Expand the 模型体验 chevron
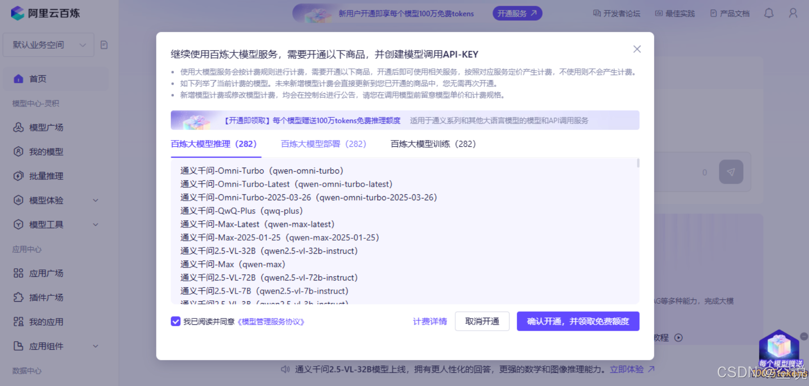Screen dimensions: 809x386 (96, 200)
